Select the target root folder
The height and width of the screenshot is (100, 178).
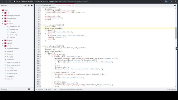(x=6, y=10)
